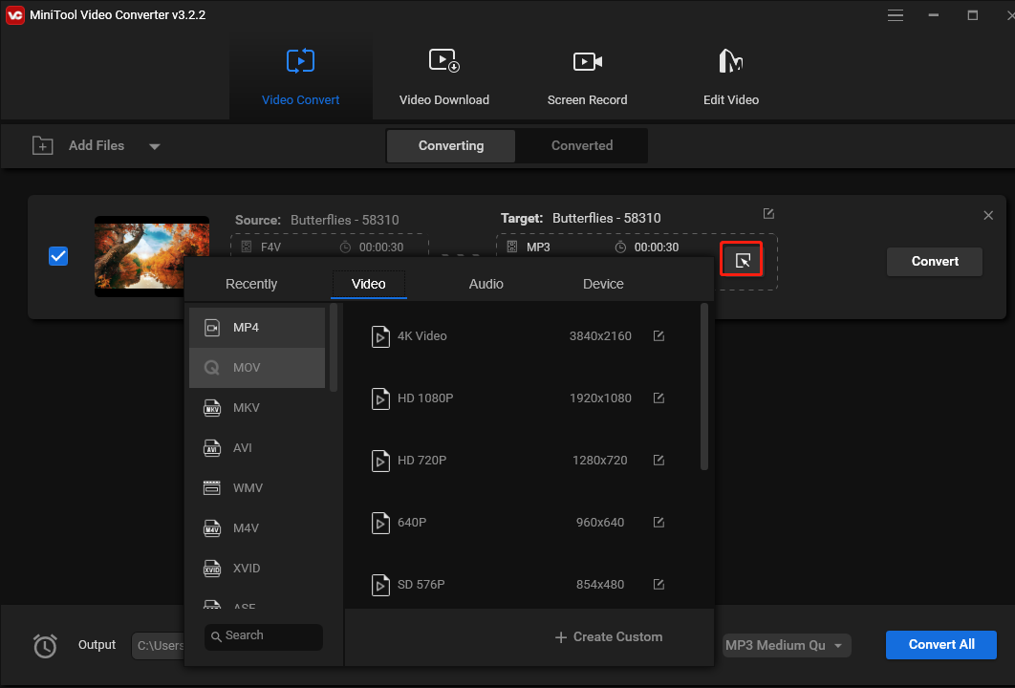Choose XVID in the format list
Image resolution: width=1015 pixels, height=688 pixels.
[257, 569]
